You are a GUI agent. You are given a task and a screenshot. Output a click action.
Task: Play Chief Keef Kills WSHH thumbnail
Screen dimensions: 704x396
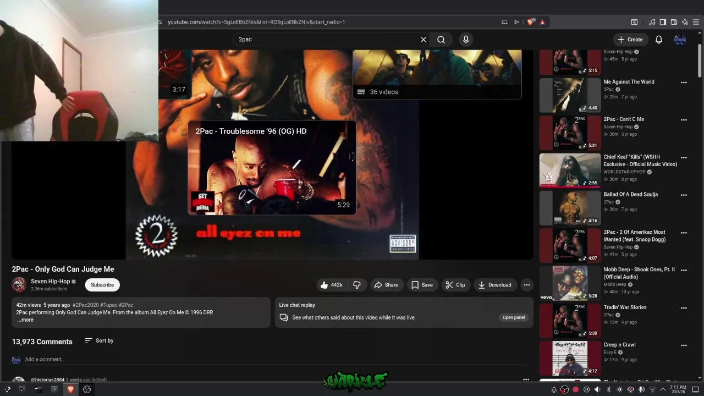click(570, 170)
